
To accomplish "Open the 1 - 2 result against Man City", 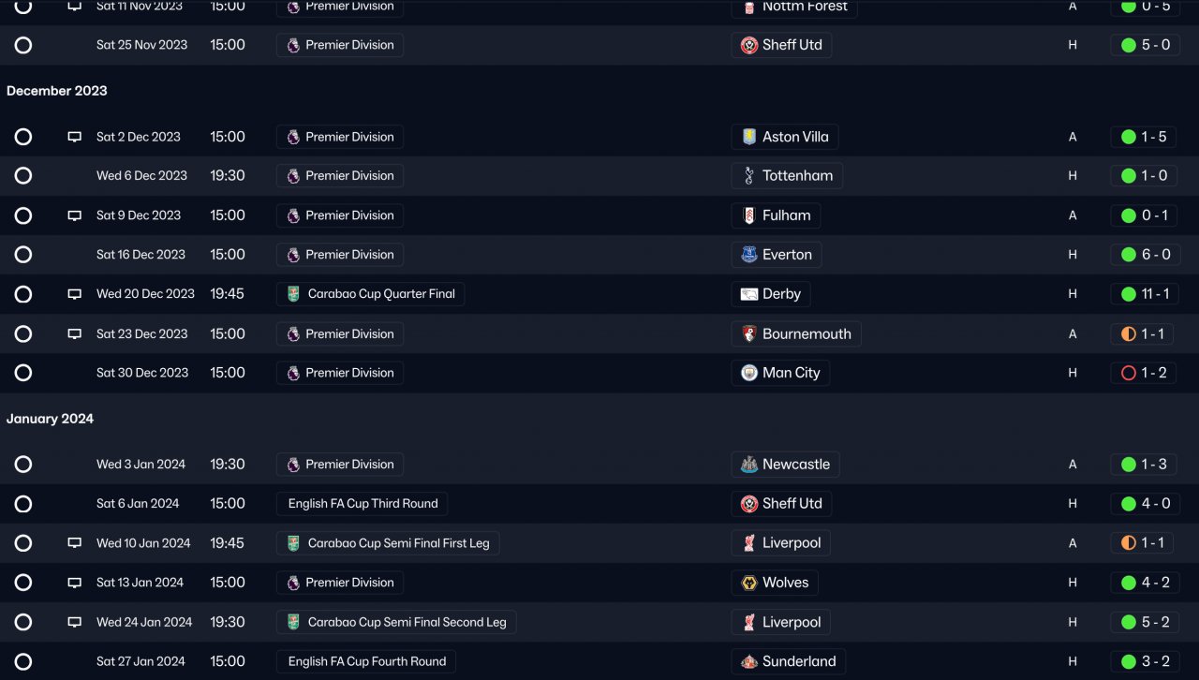I will pyautogui.click(x=1144, y=373).
